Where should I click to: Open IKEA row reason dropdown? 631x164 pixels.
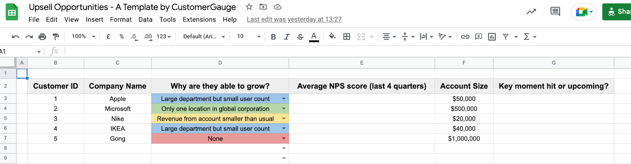point(284,129)
